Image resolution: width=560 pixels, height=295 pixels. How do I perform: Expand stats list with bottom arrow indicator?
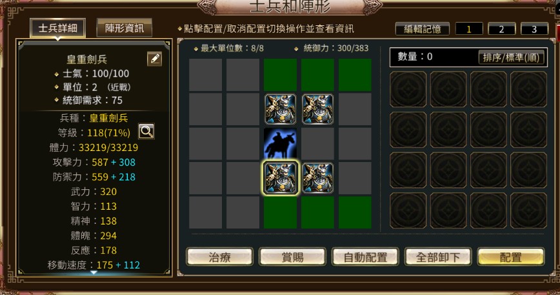click(94, 272)
